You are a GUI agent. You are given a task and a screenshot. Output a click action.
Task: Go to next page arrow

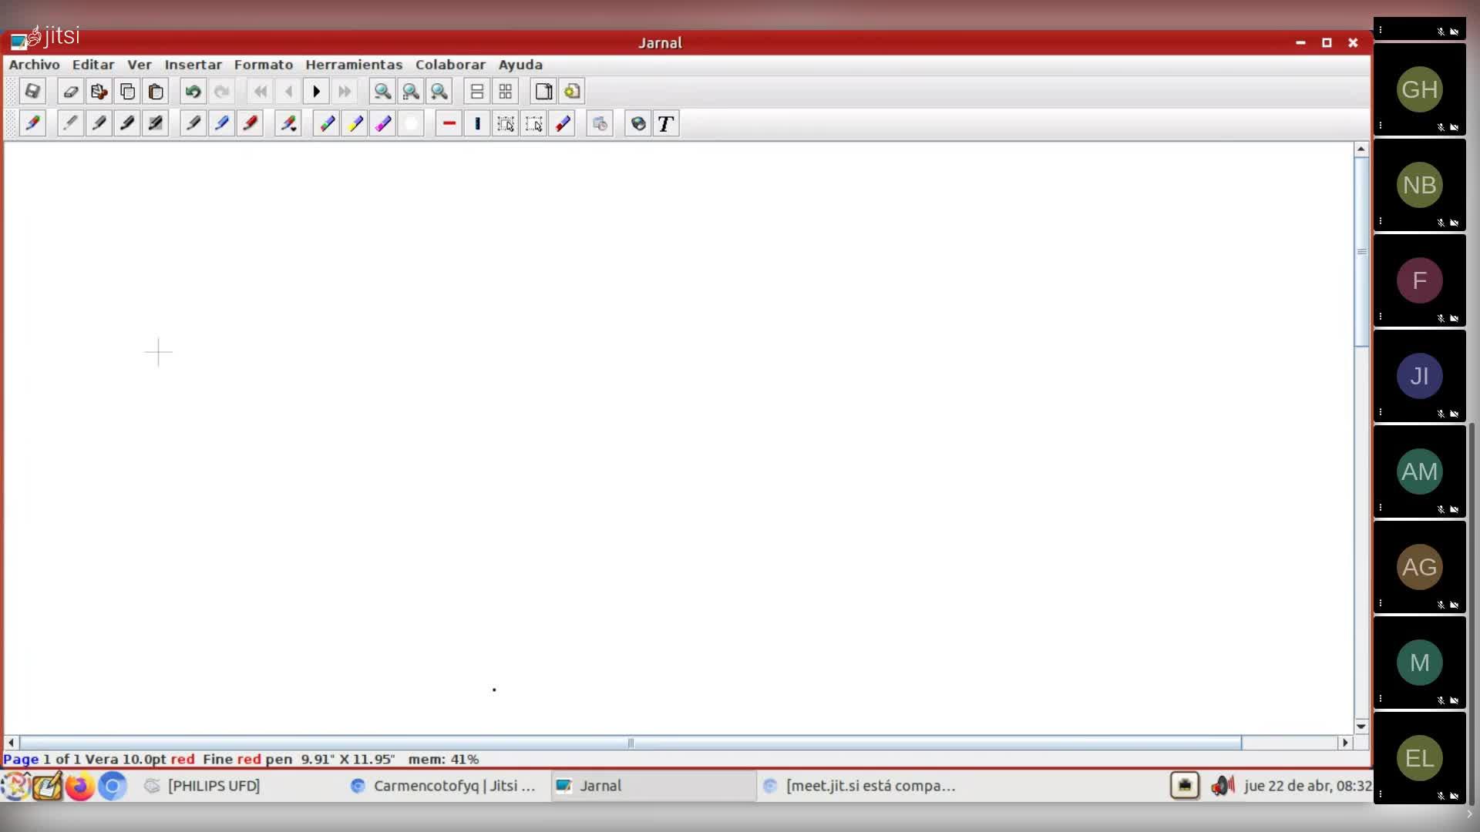pos(316,92)
